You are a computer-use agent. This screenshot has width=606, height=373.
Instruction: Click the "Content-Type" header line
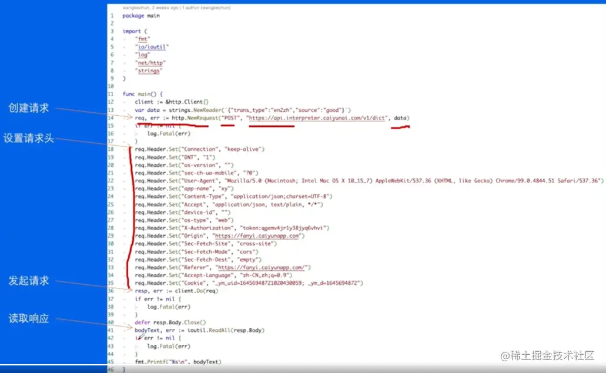tap(233, 197)
